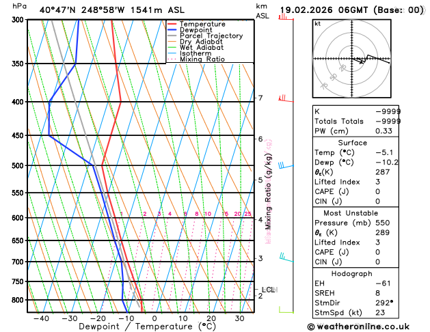Click the PW (cm) value 0.33
Viewport: 430px width, 332px height.
(x=384, y=131)
